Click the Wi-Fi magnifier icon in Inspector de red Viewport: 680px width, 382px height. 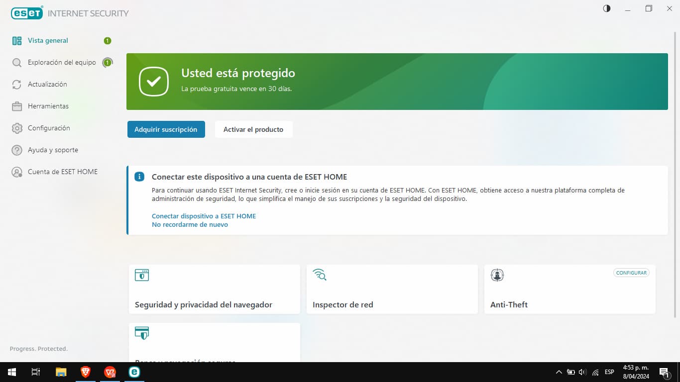coord(320,275)
